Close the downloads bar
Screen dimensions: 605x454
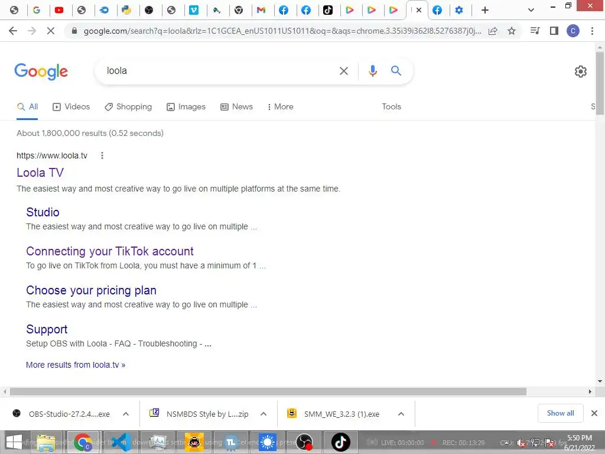(x=594, y=413)
